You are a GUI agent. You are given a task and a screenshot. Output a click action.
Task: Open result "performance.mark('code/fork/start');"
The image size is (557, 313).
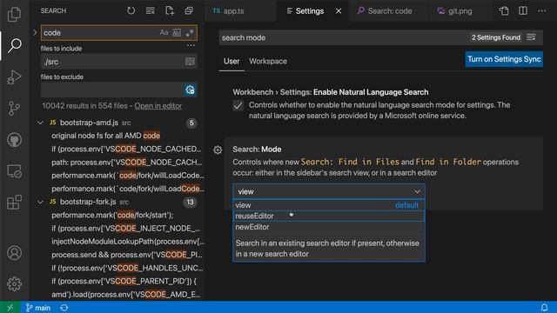point(112,215)
